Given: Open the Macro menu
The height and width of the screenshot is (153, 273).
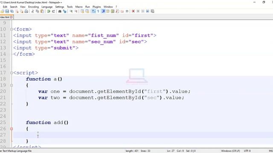Looking at the screenshot, I should pos(79,7).
